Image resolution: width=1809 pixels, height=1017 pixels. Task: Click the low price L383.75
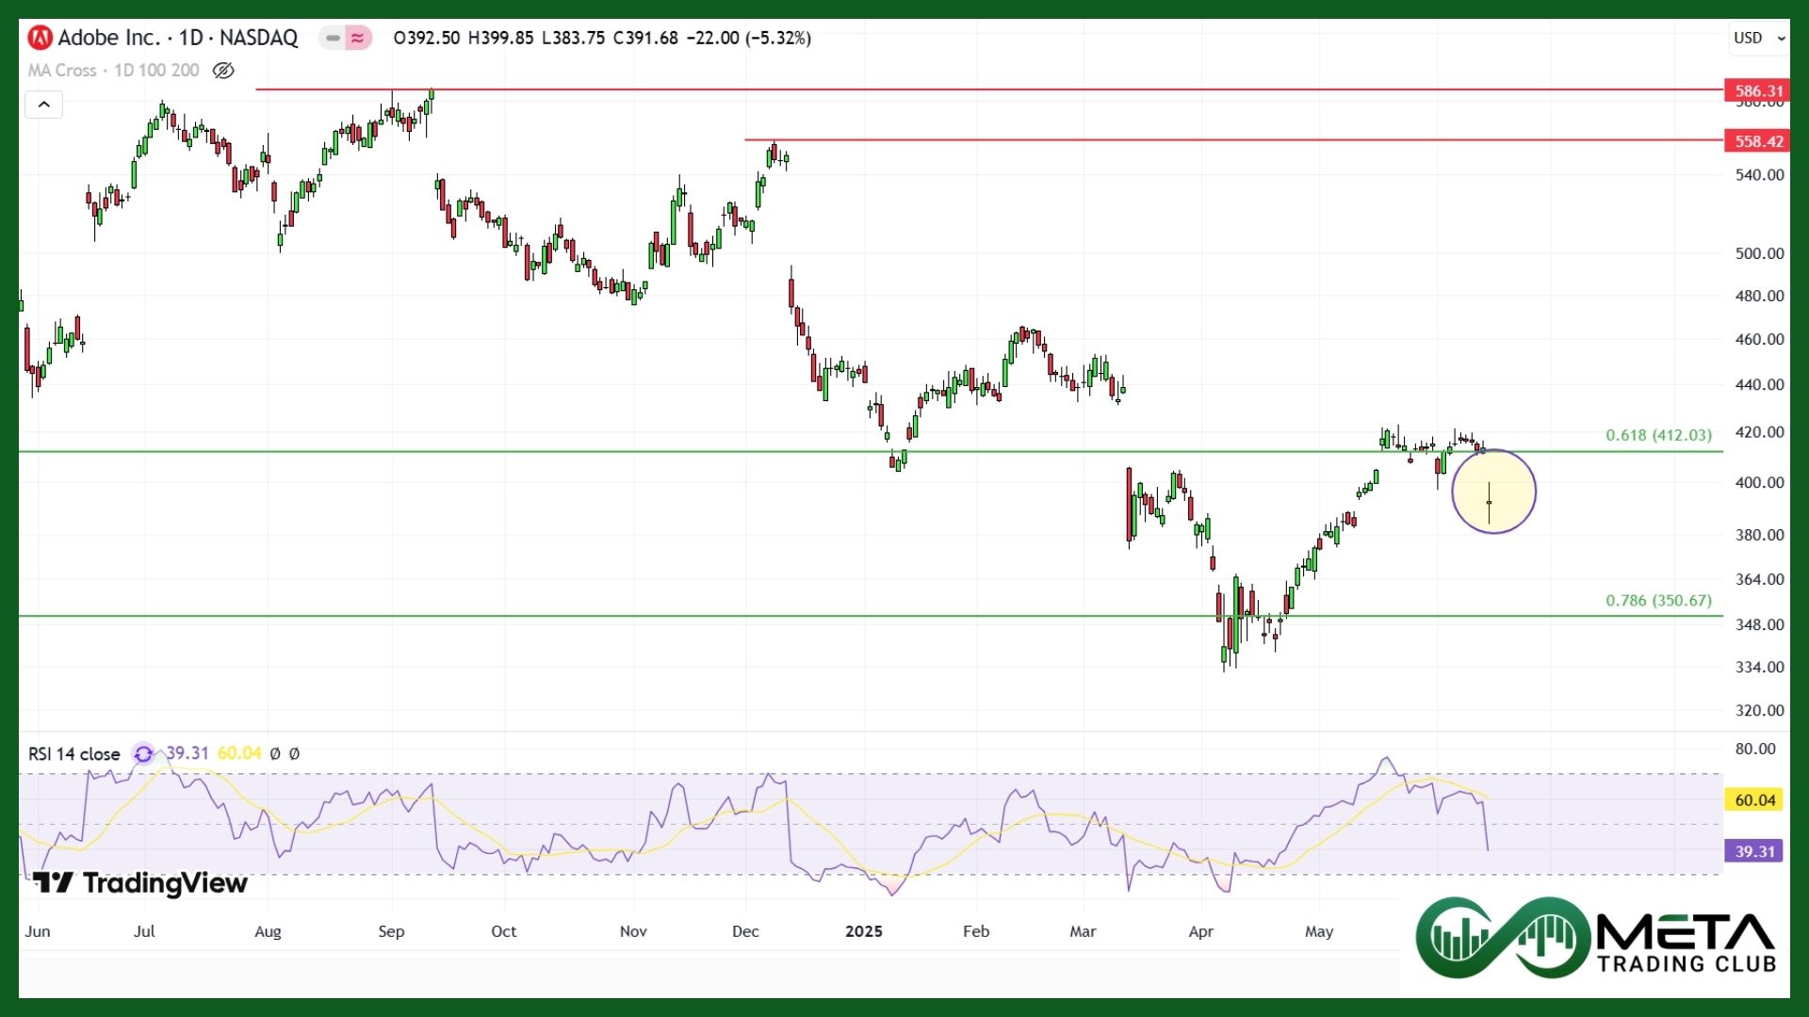click(573, 38)
